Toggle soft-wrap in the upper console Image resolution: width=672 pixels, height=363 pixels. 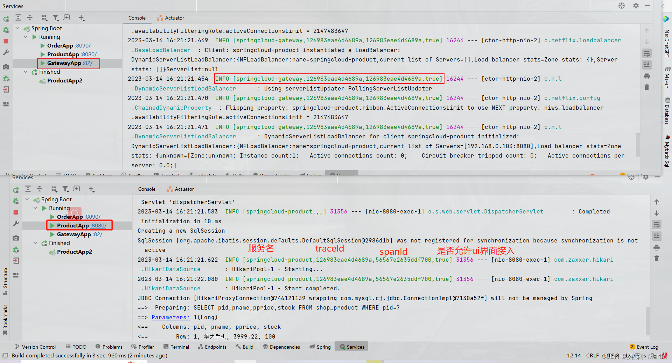coord(647,53)
